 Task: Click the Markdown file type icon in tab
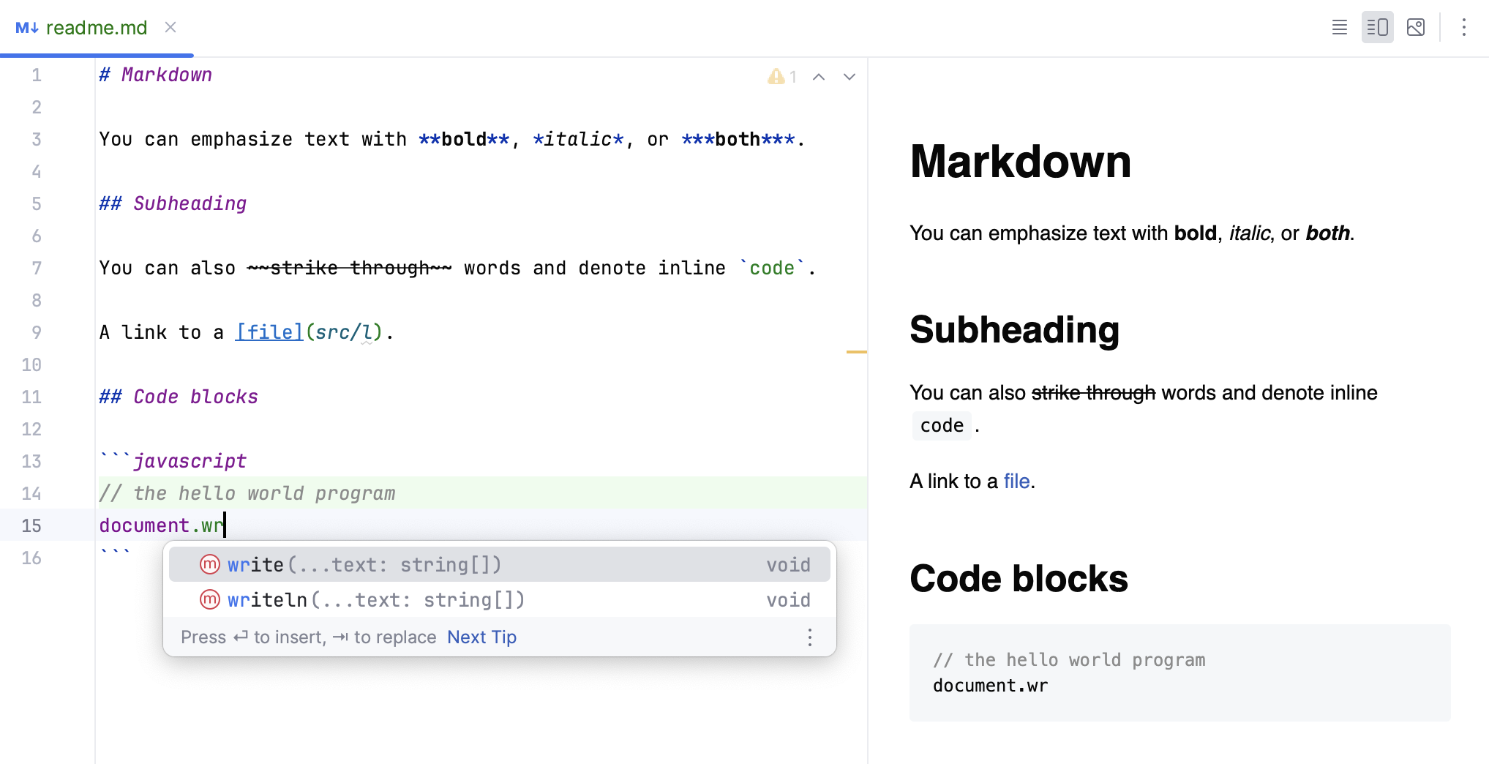(27, 27)
